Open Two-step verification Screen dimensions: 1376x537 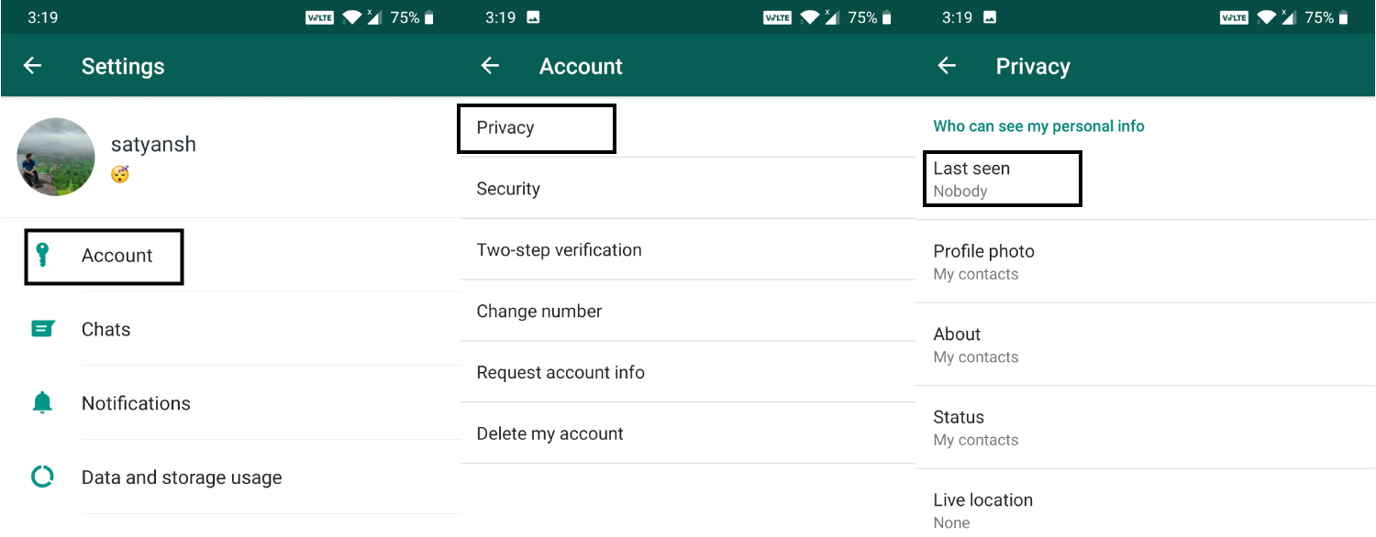[688, 250]
